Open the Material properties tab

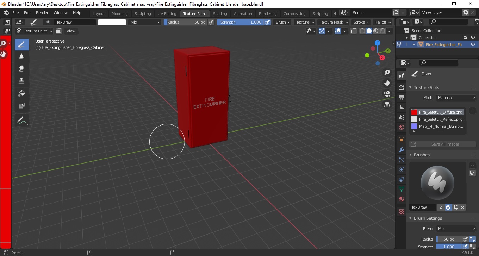click(x=401, y=199)
